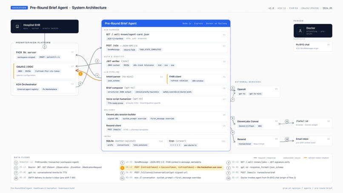Select the OAuth2 / OIDC card title
Viewport: 343px width, 193px height.
click(x=25, y=66)
